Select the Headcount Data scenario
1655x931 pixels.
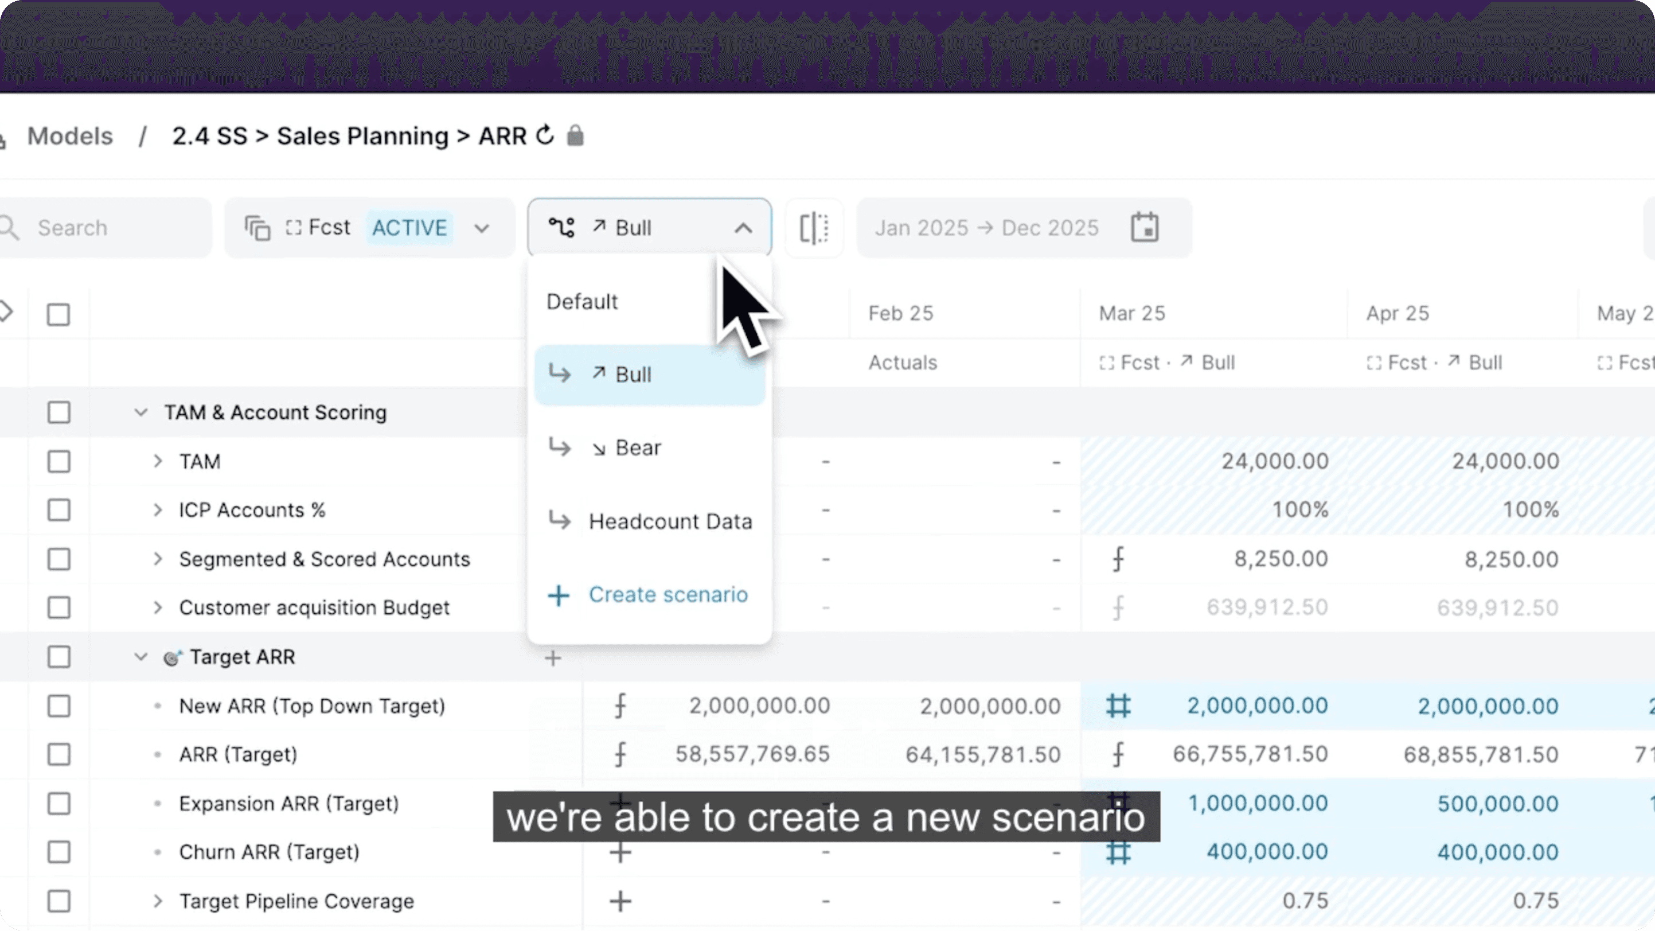point(649,521)
